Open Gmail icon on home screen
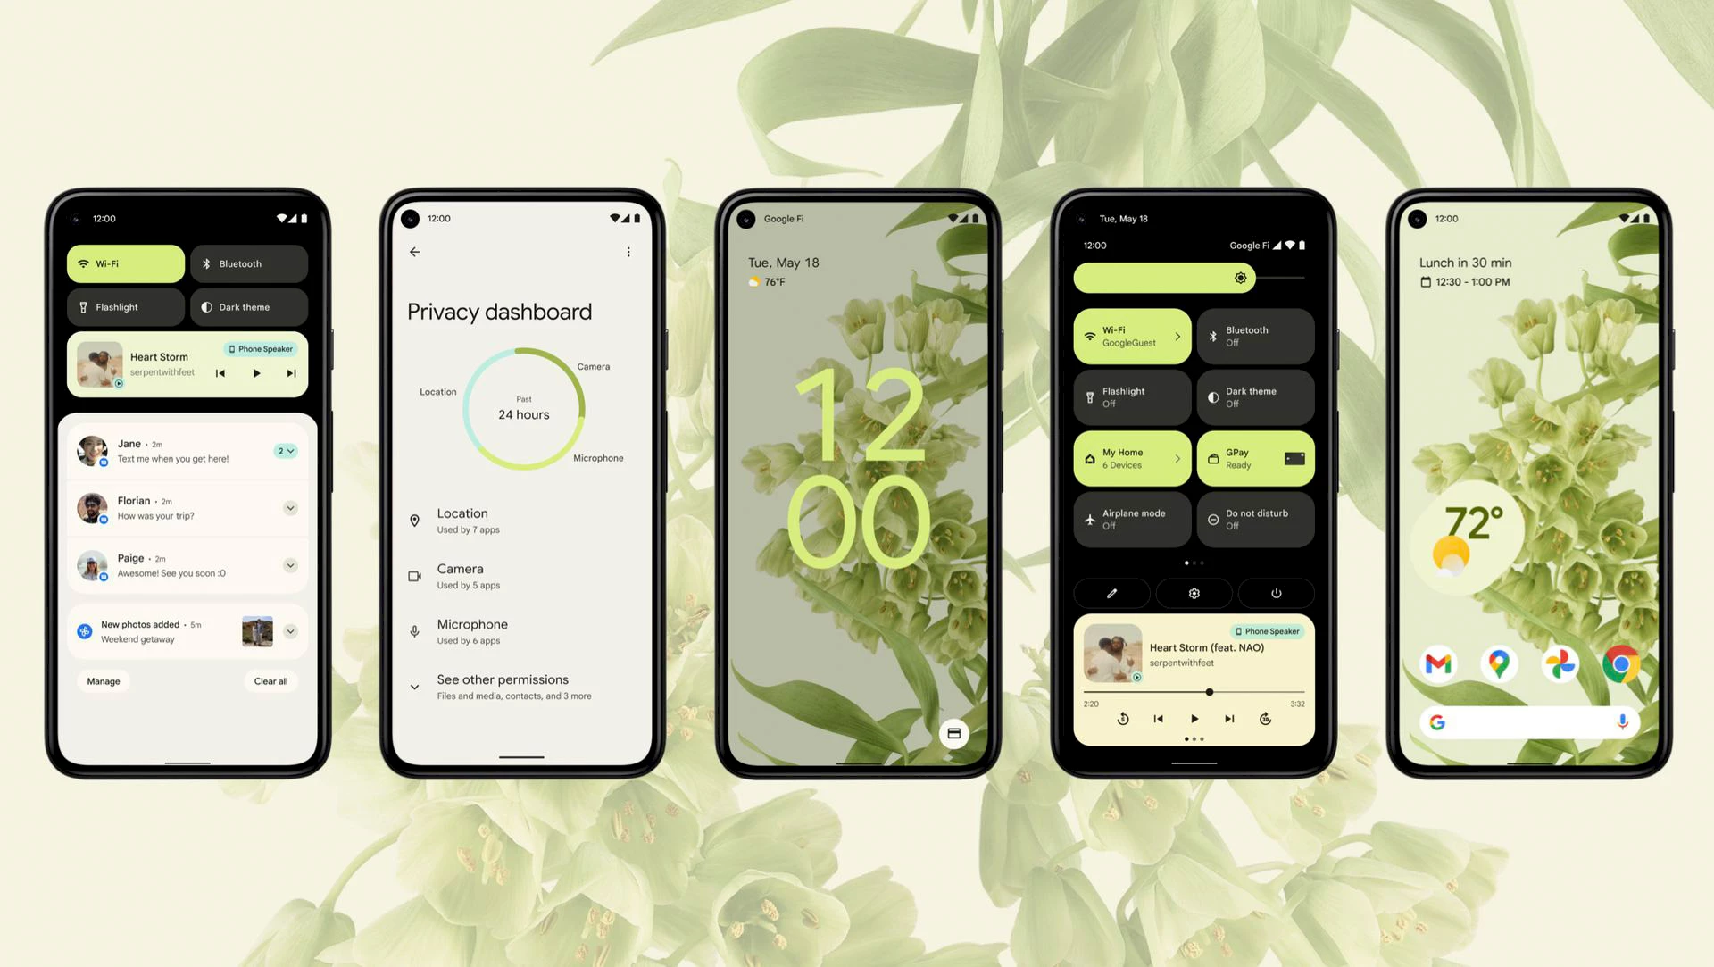1714x967 pixels. [x=1440, y=663]
